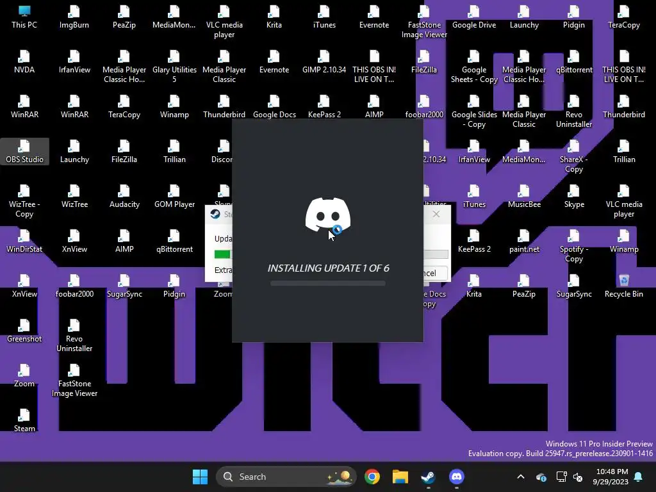
Task: Select the GOM Player desktop shortcut
Action: (174, 196)
